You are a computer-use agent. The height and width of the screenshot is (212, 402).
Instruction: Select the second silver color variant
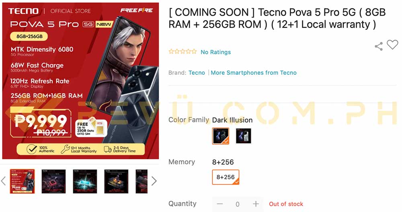(244, 136)
